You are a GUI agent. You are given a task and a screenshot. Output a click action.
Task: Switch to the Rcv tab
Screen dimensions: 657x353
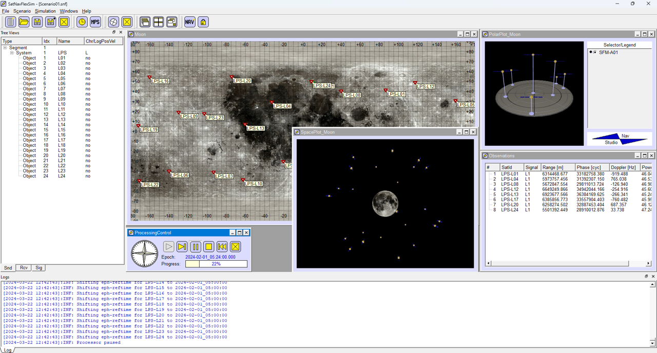coord(24,268)
